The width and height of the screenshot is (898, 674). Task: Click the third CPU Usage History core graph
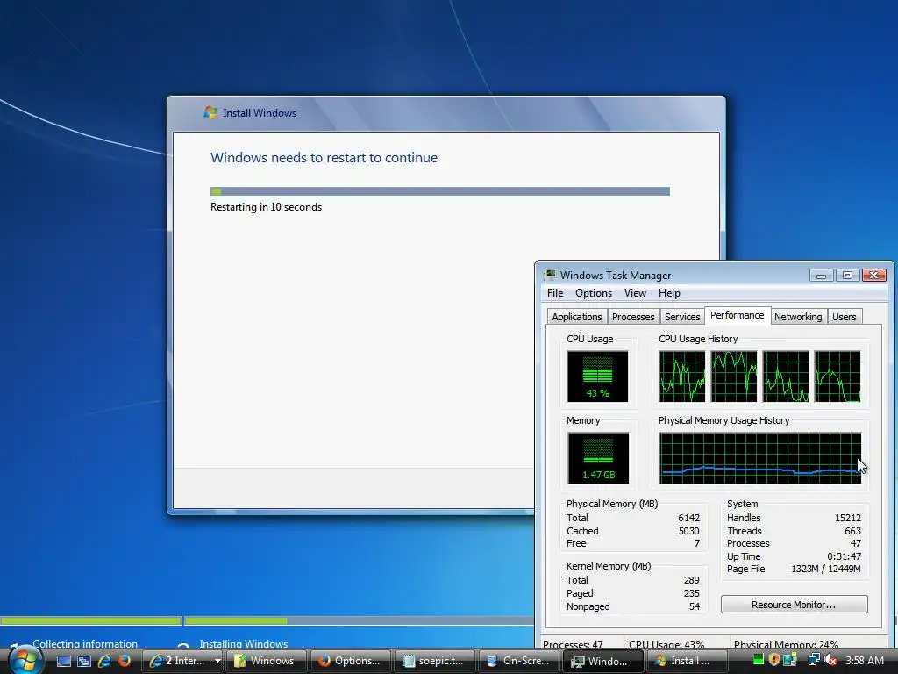click(x=786, y=376)
